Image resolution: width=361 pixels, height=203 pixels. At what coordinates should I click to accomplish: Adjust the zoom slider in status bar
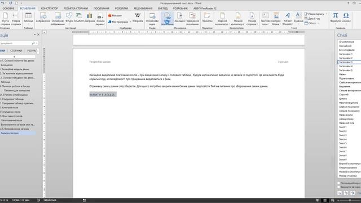[350, 201]
